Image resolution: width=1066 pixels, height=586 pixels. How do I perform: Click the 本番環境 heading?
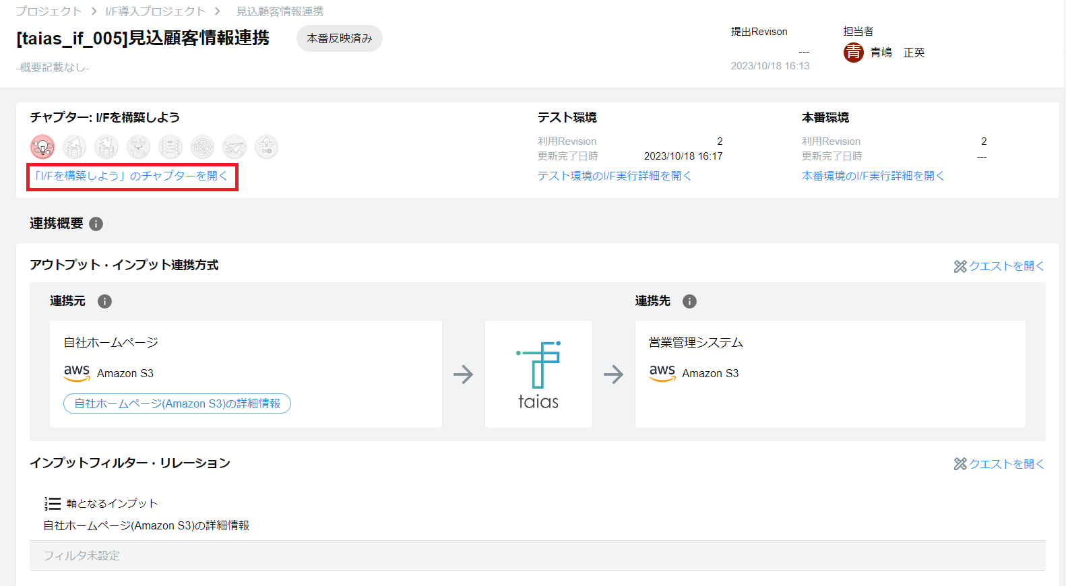click(825, 117)
